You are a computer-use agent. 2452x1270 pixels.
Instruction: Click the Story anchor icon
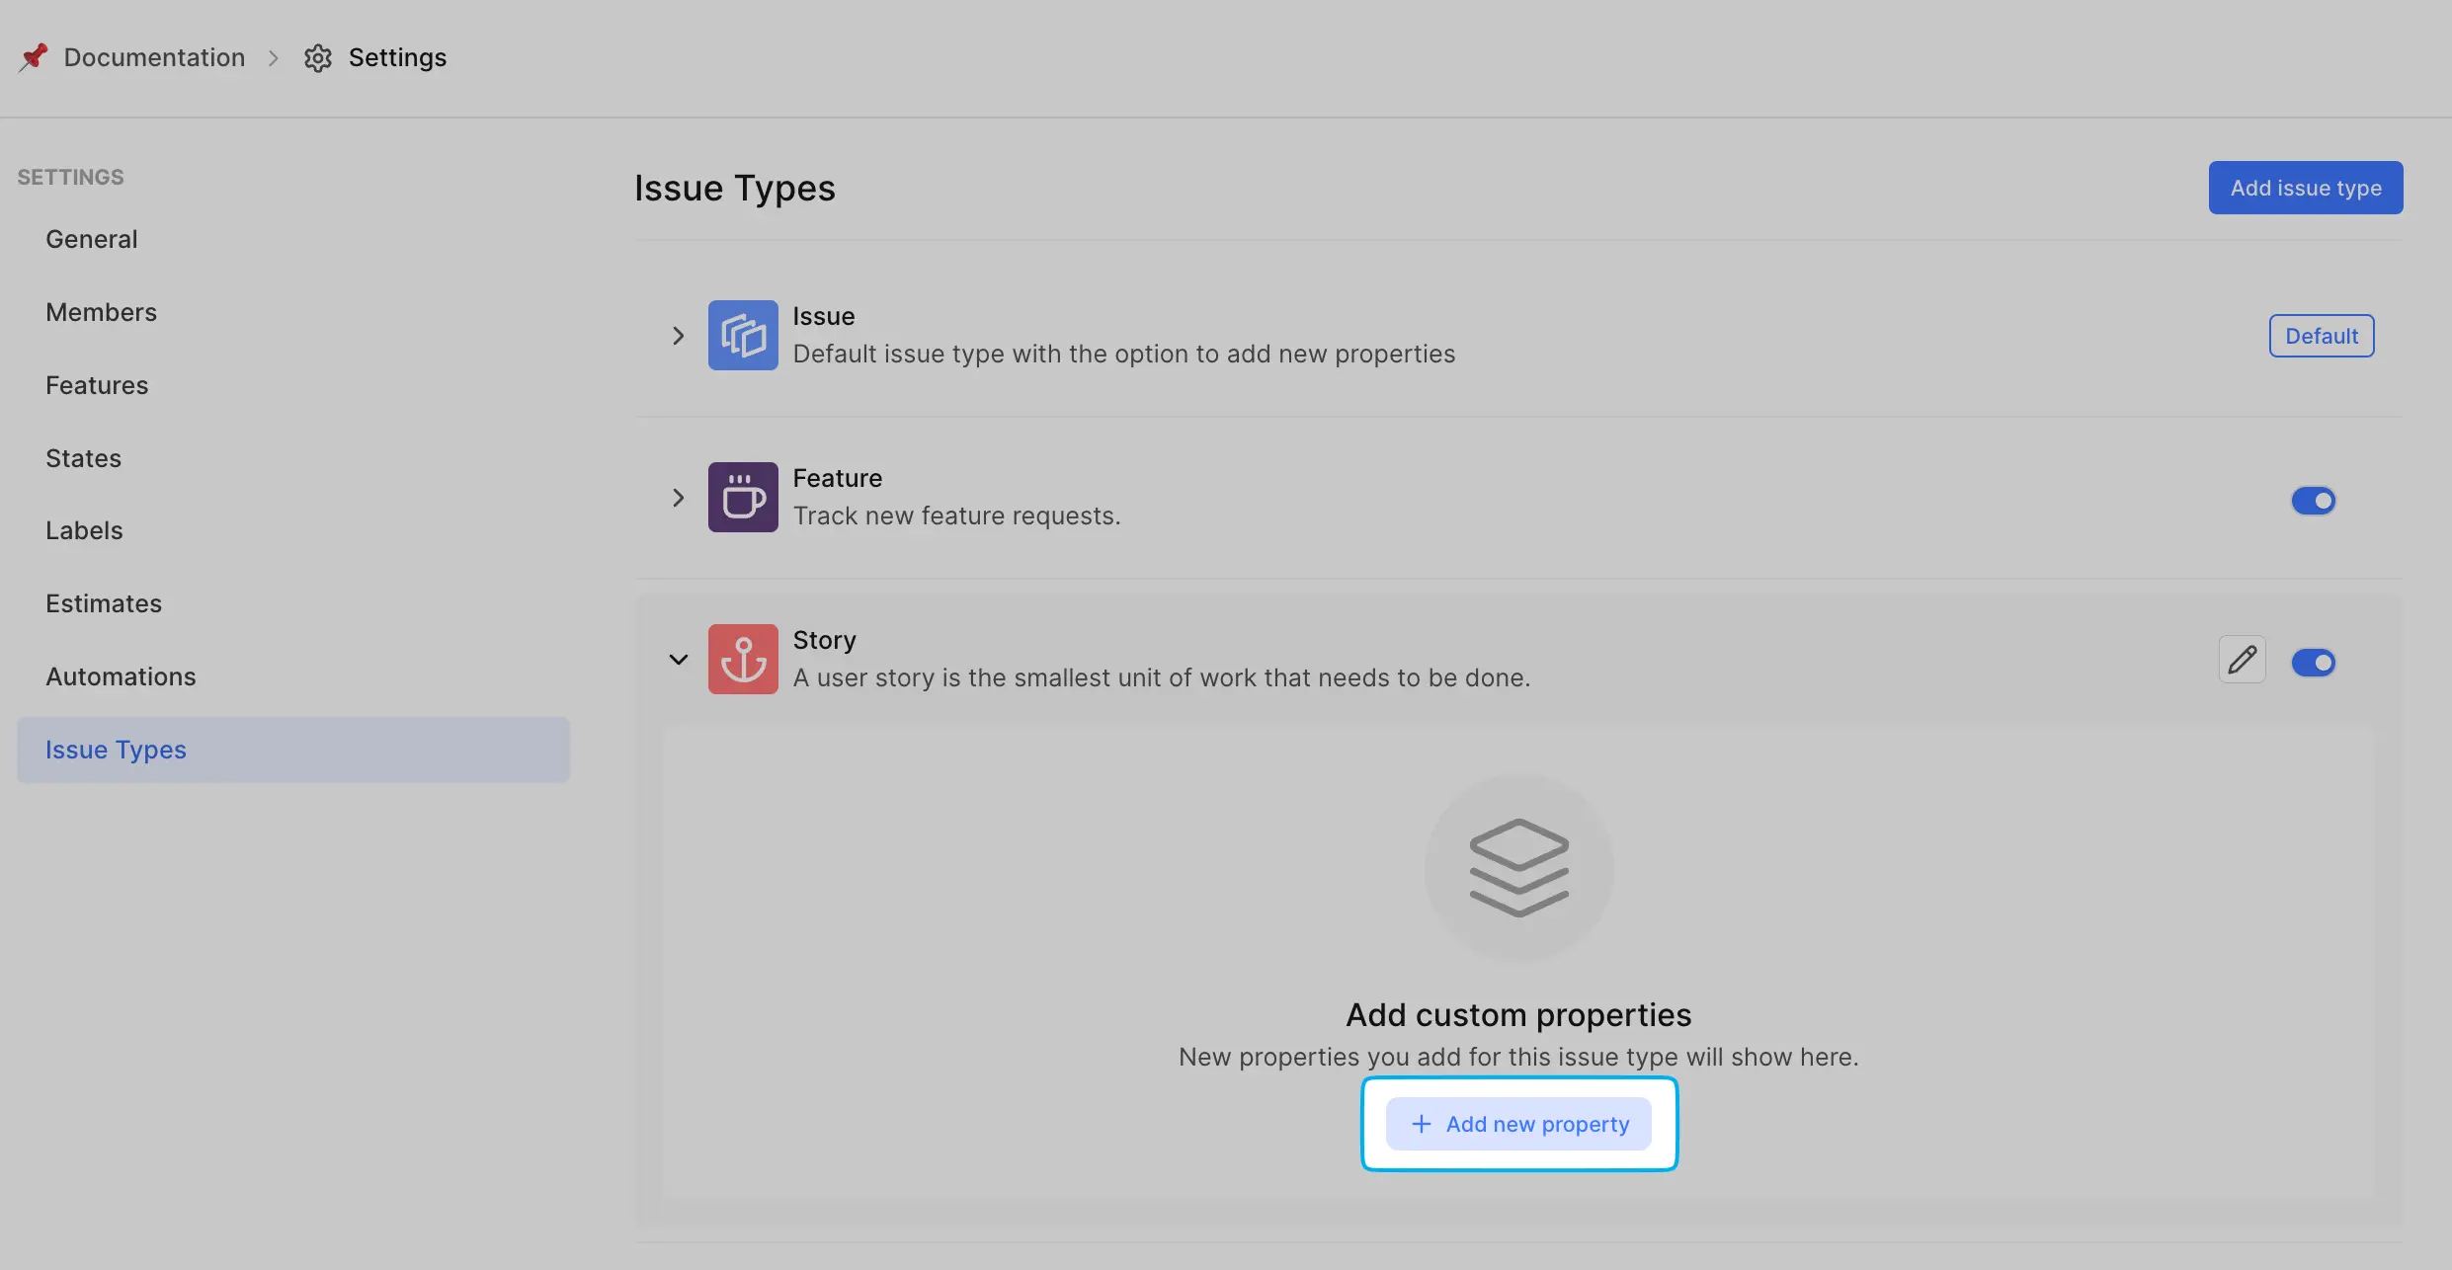coord(742,660)
